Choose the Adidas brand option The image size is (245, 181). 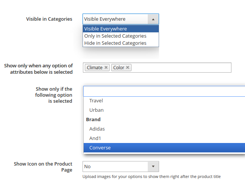click(x=97, y=129)
